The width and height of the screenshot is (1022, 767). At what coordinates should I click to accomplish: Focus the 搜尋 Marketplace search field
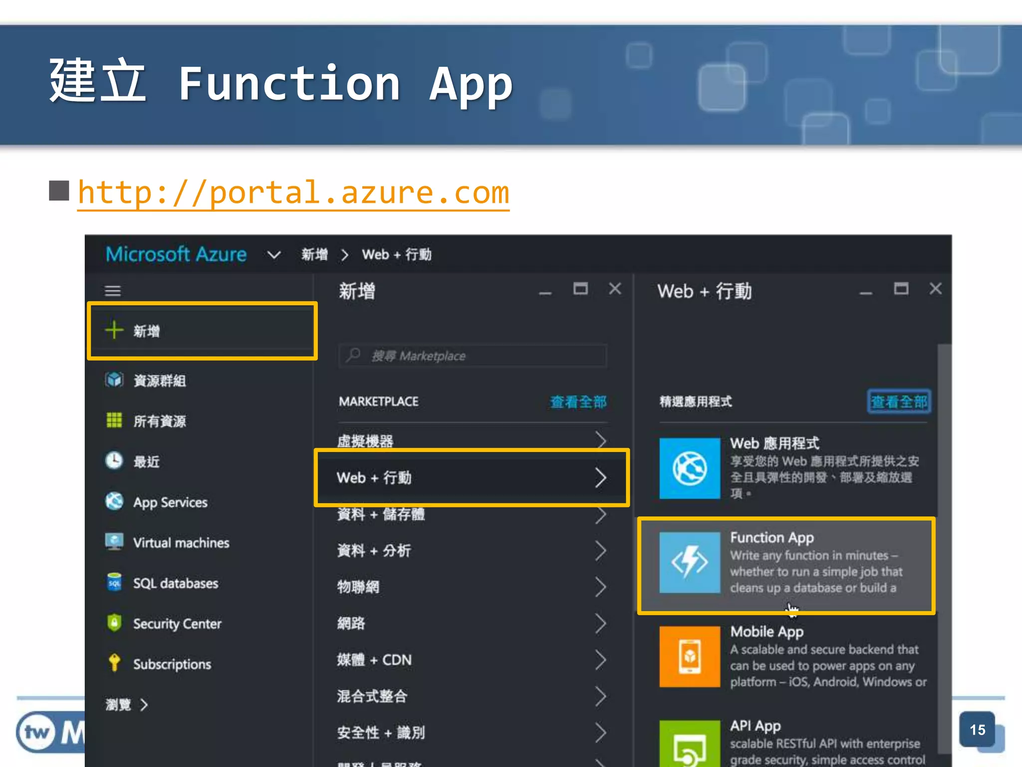(x=473, y=356)
